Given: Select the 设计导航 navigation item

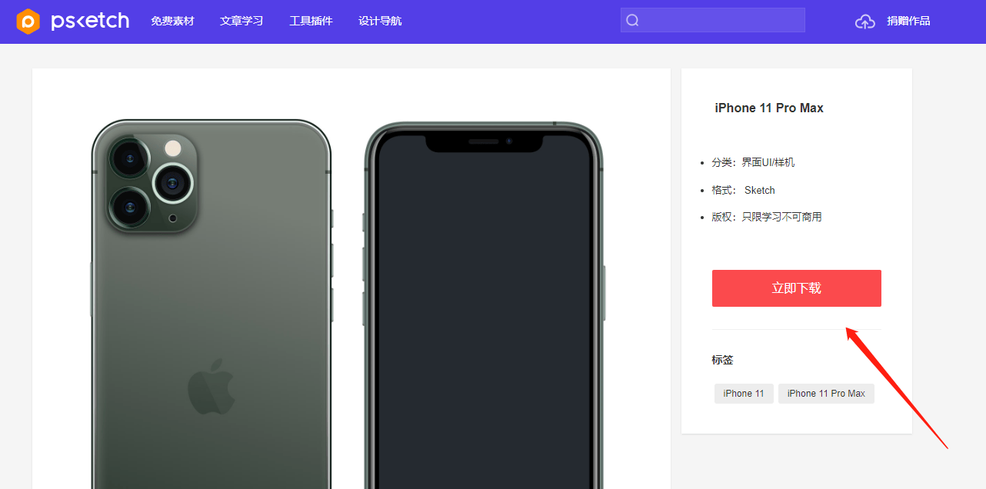Looking at the screenshot, I should pos(380,21).
